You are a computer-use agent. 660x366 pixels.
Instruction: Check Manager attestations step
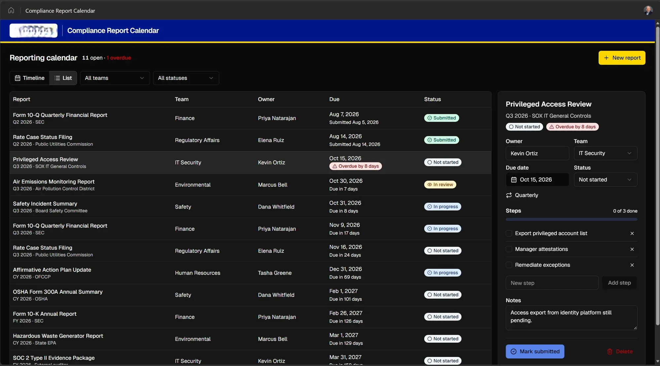[509, 249]
